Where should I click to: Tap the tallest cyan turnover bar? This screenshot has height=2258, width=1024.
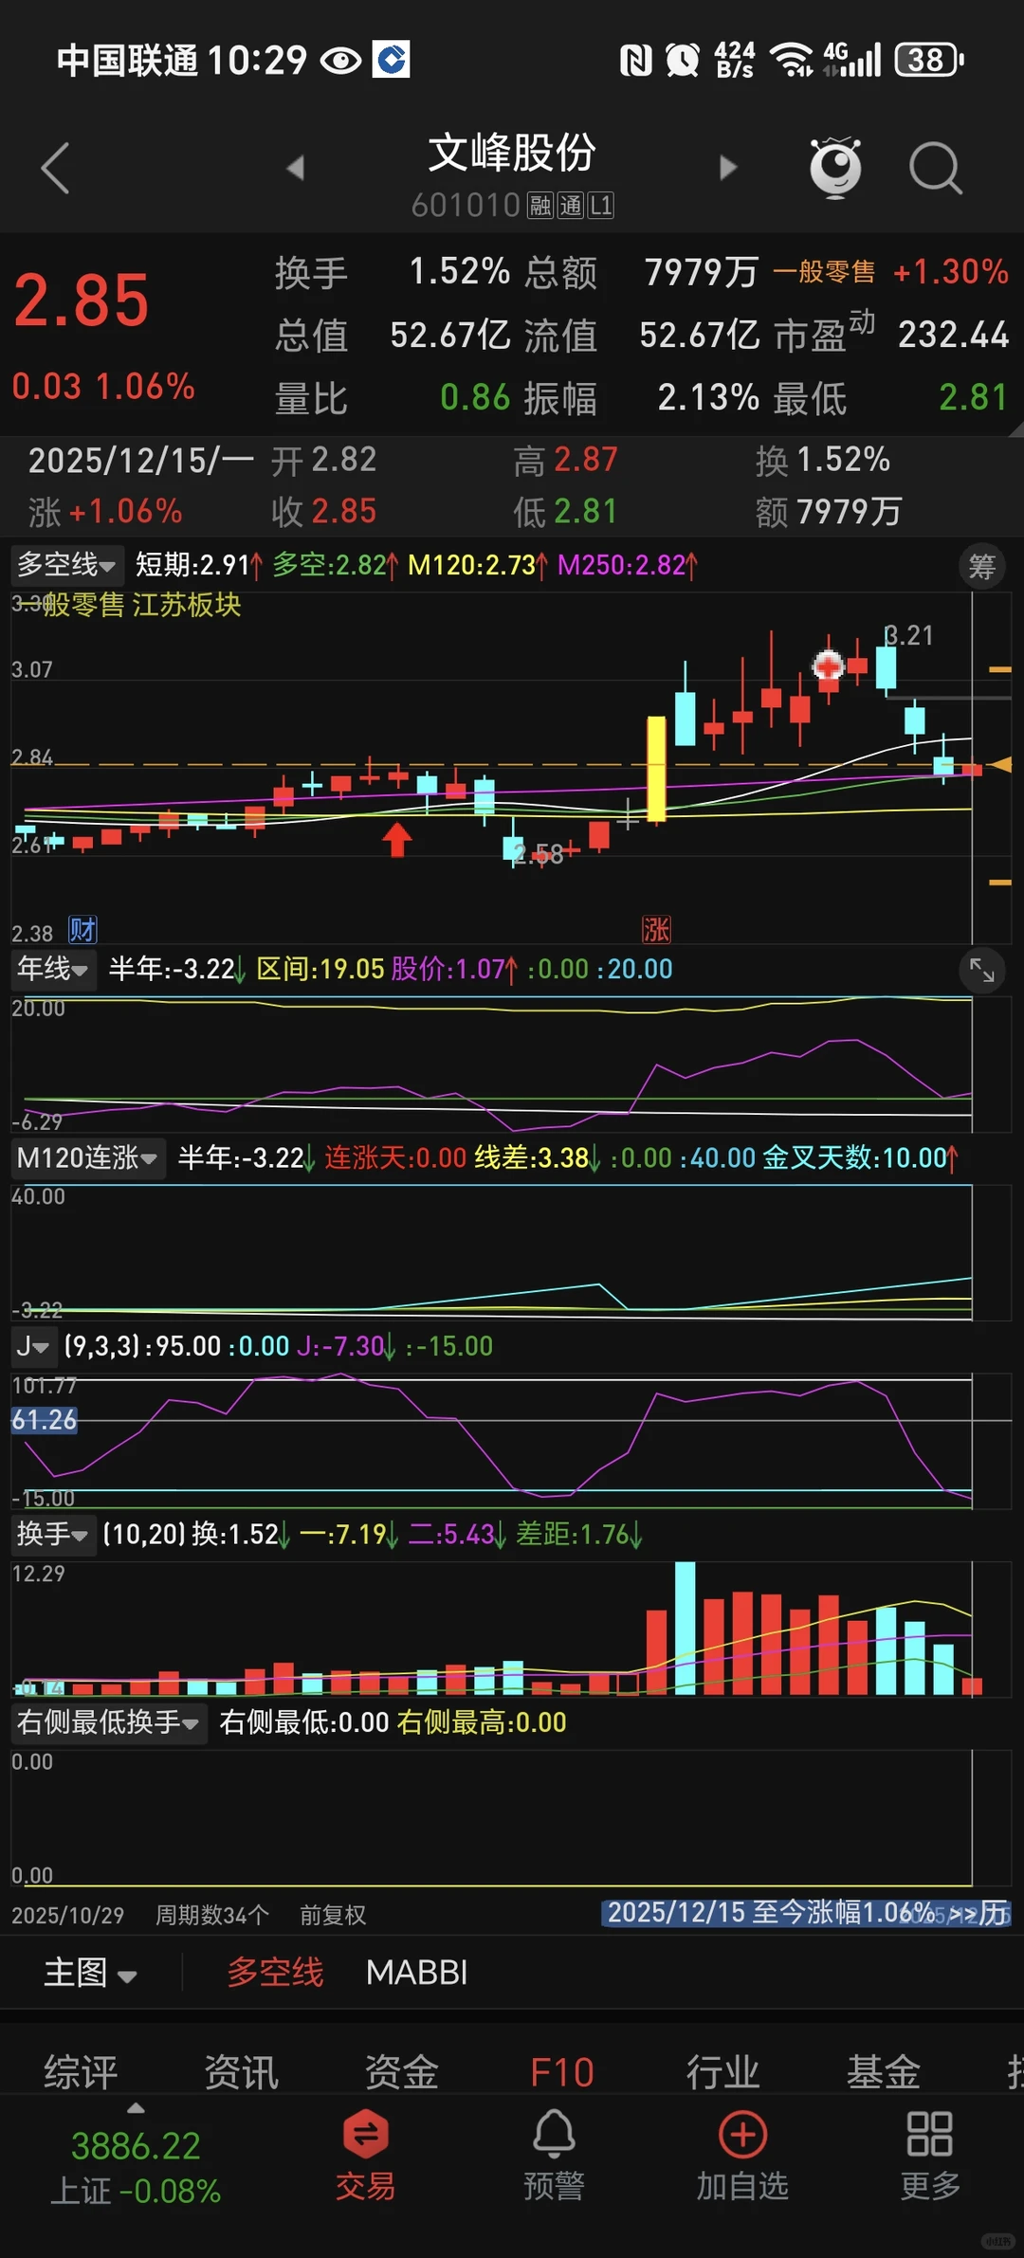point(685,1628)
